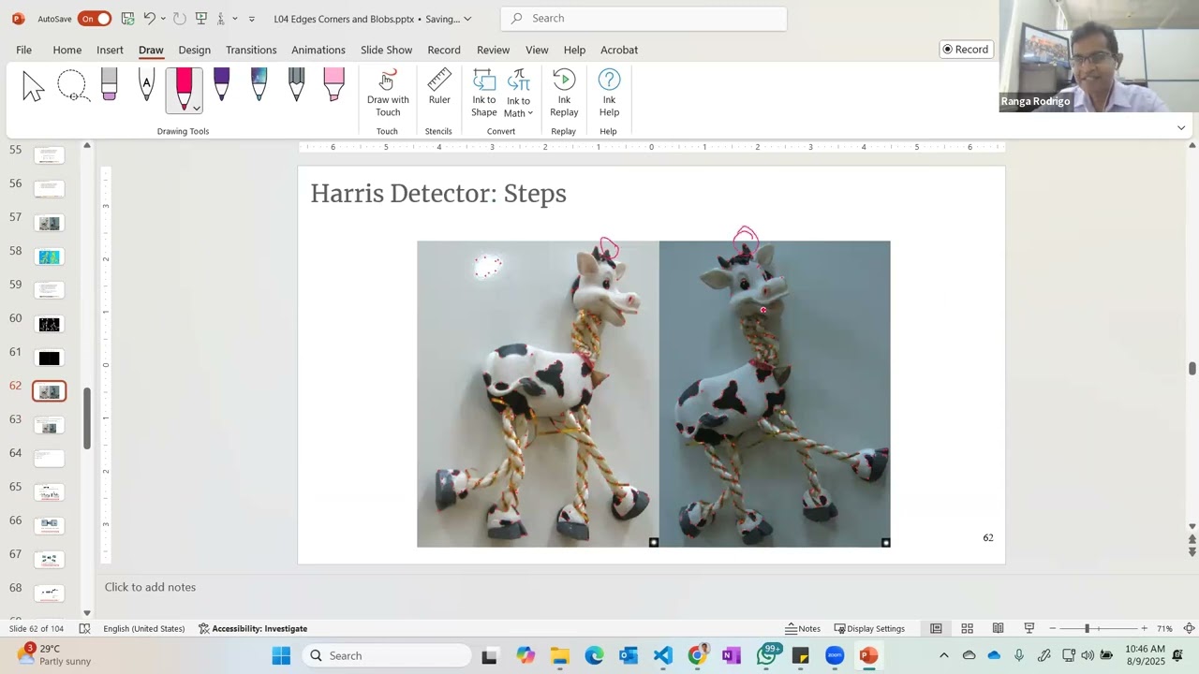The image size is (1199, 674).
Task: Undo the last action
Action: (x=149, y=19)
